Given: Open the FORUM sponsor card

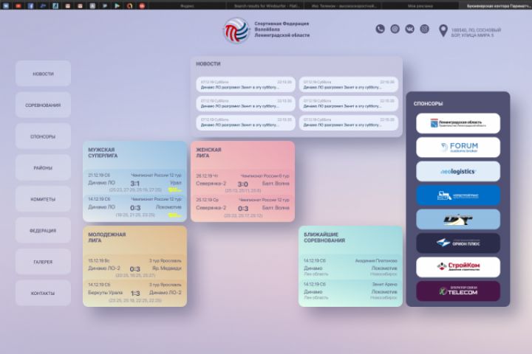Looking at the screenshot, I should click(458, 147).
